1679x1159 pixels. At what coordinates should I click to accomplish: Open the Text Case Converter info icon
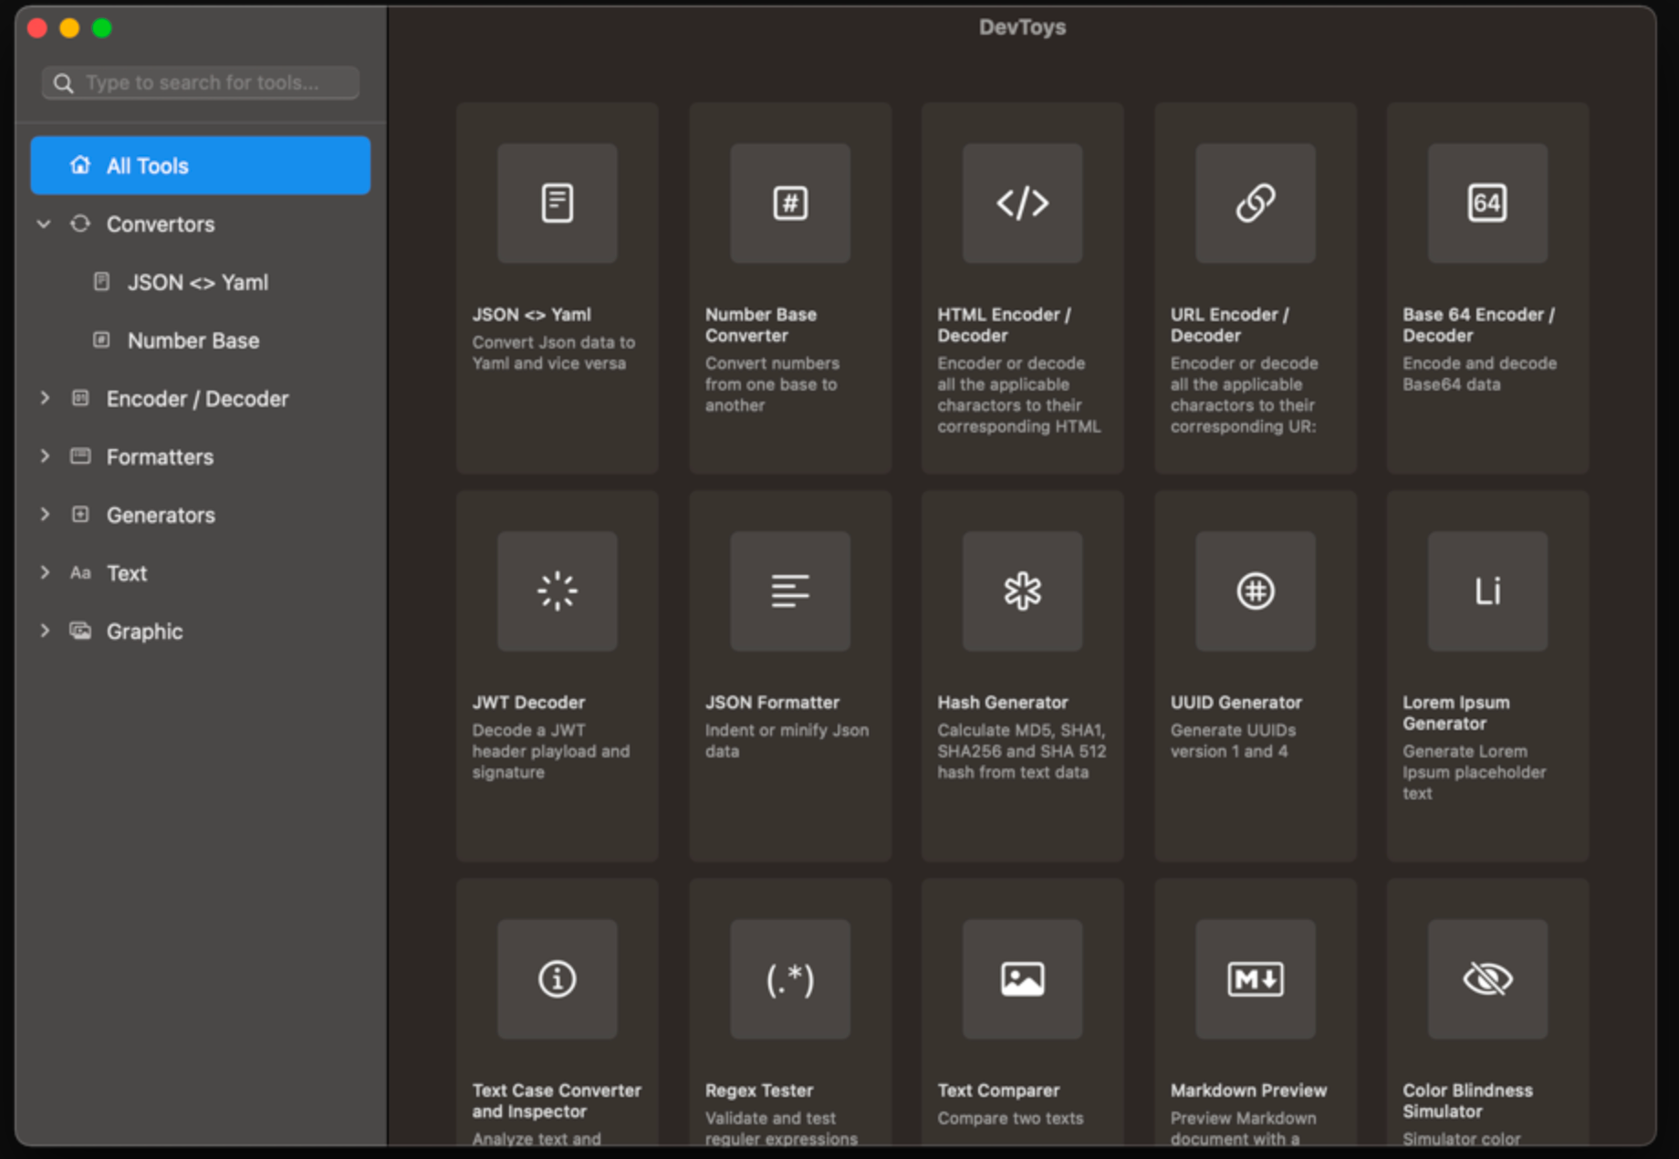[x=557, y=979]
